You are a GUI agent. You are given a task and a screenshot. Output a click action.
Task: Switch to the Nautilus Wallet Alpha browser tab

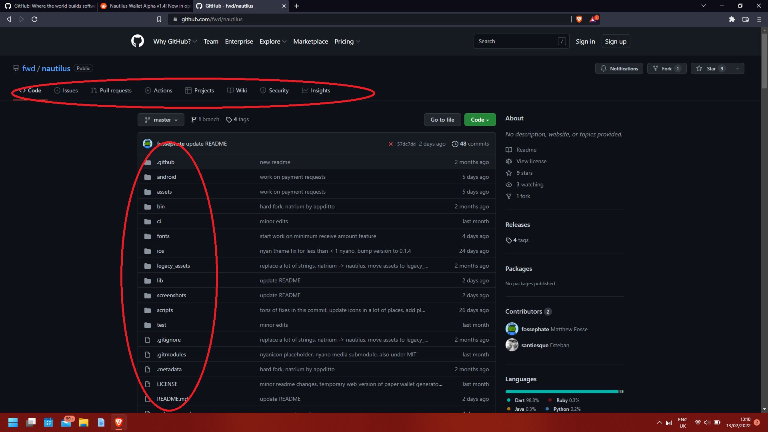tap(145, 6)
